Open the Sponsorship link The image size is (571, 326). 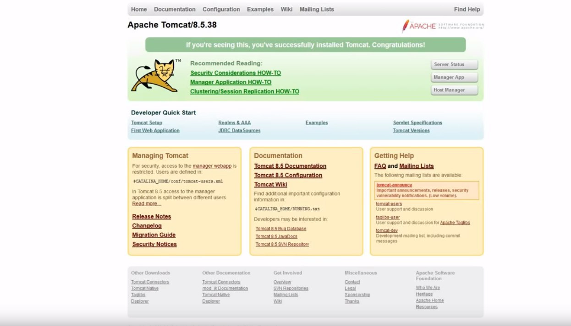point(357,295)
